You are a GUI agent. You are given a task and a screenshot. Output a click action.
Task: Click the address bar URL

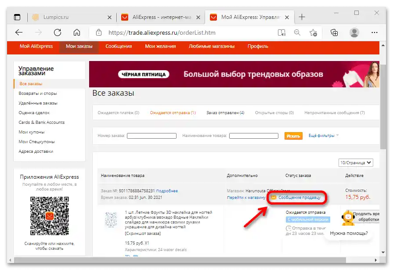point(162,32)
